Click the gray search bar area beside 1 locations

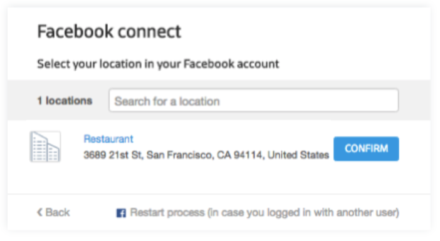219,100
